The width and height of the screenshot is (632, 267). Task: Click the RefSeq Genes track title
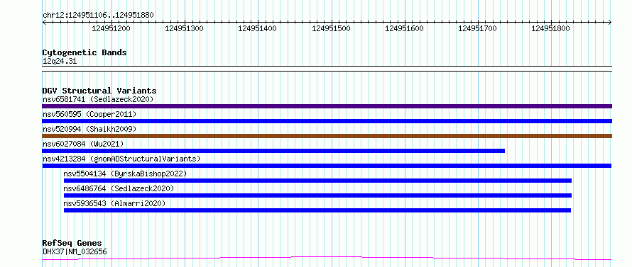tap(72, 244)
